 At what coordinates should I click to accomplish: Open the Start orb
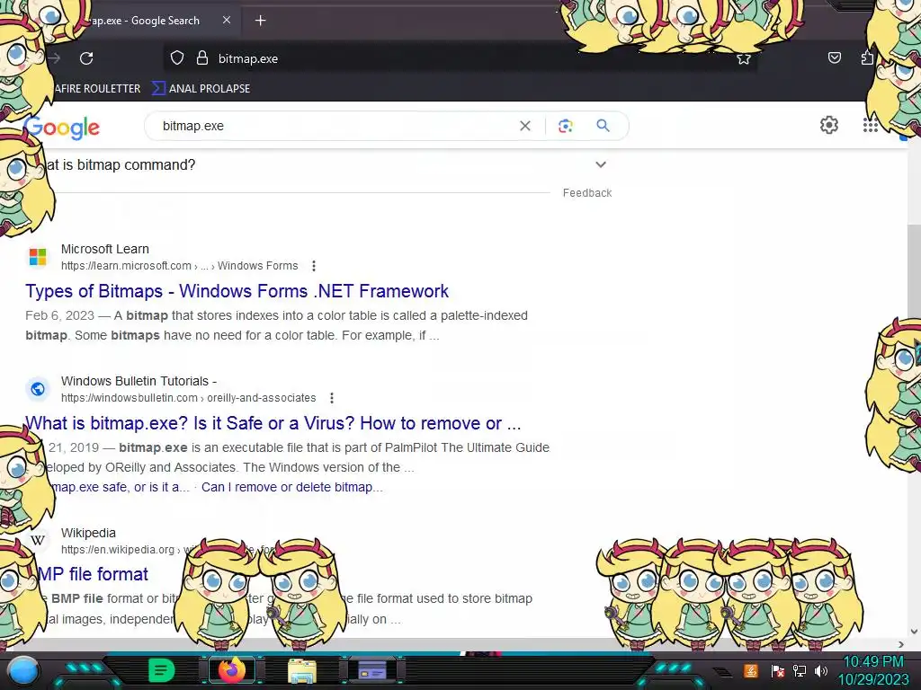23,670
